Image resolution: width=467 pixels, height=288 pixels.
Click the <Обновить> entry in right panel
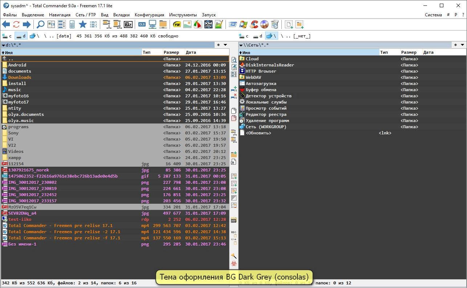[352, 133]
